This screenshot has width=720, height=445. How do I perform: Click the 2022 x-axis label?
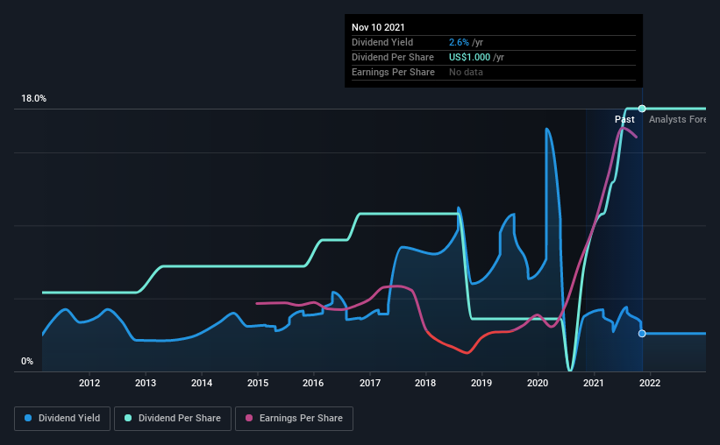coord(650,383)
